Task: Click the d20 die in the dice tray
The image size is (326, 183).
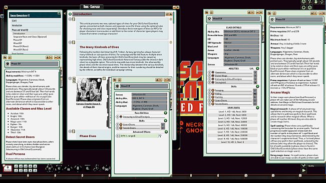Action: [50, 168]
